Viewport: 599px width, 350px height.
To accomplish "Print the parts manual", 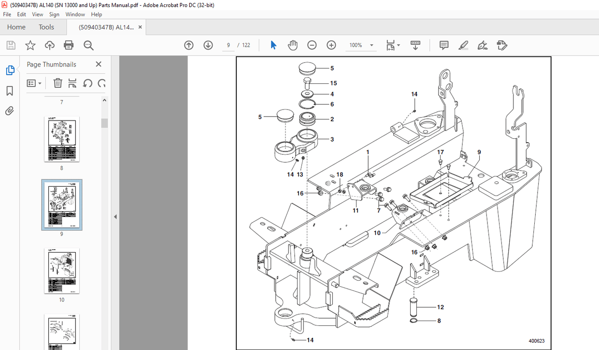I will coord(69,45).
